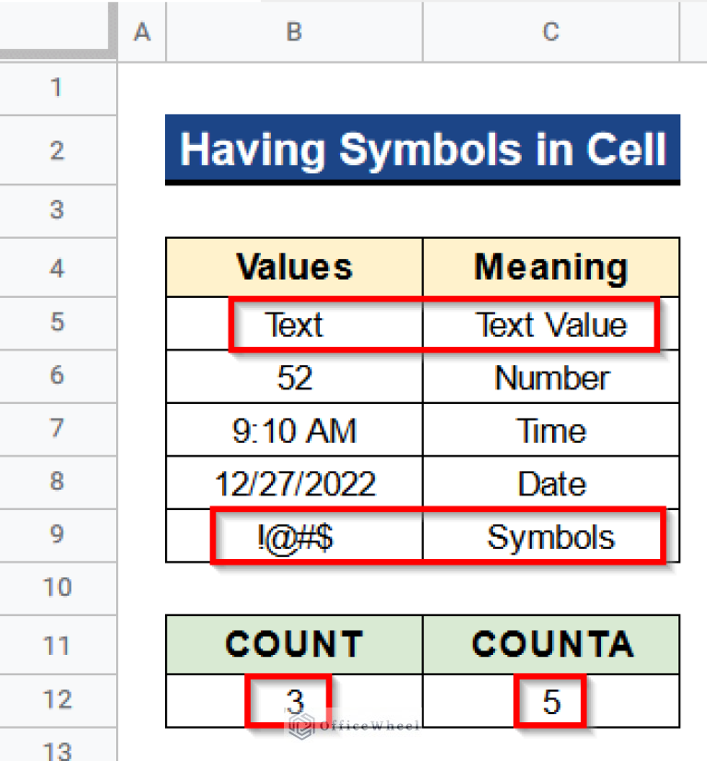This screenshot has height=761, width=707.
Task: Select column header A
Action: [x=142, y=31]
